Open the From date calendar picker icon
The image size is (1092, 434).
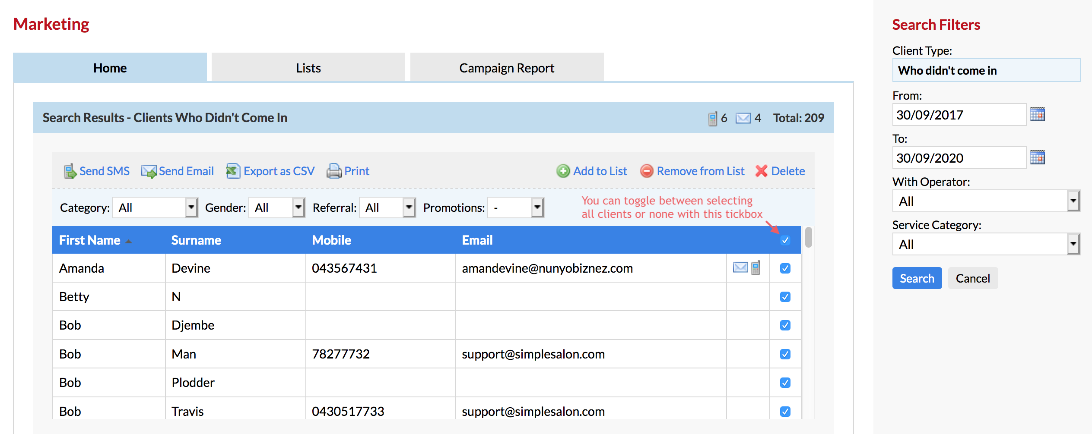1037,114
